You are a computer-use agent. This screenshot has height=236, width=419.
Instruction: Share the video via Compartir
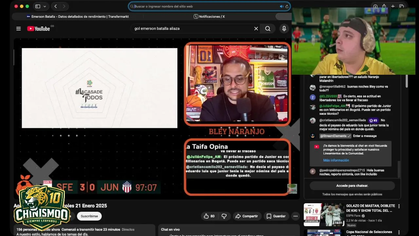pyautogui.click(x=247, y=216)
